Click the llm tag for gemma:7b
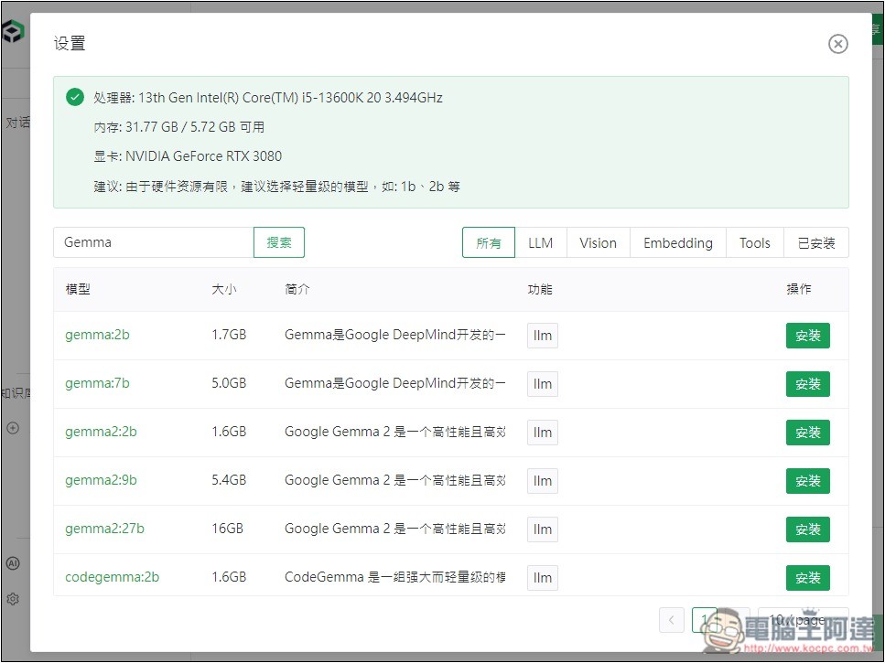This screenshot has width=885, height=663. 543,384
